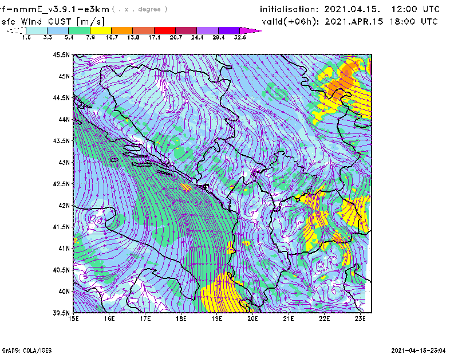Click the '20E' longitude label
This screenshot has width=458, height=354.
point(252,318)
